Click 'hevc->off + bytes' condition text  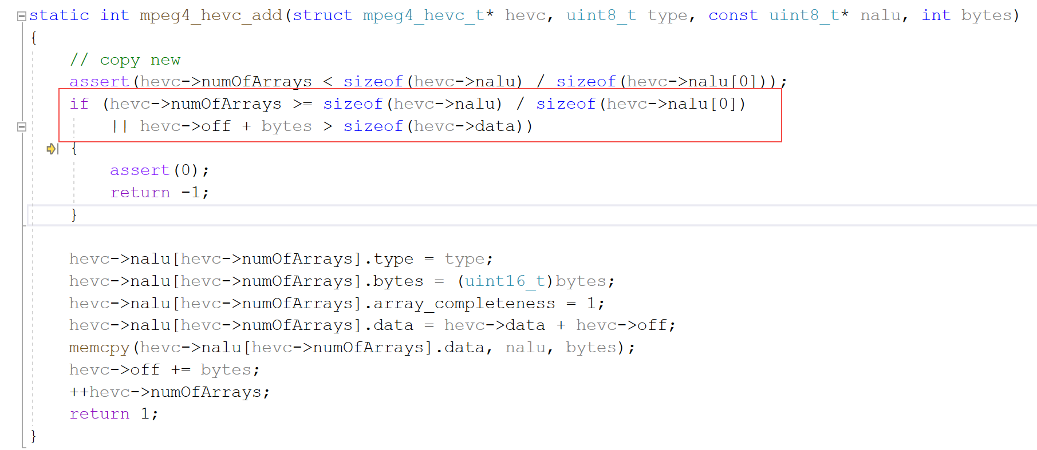226,126
